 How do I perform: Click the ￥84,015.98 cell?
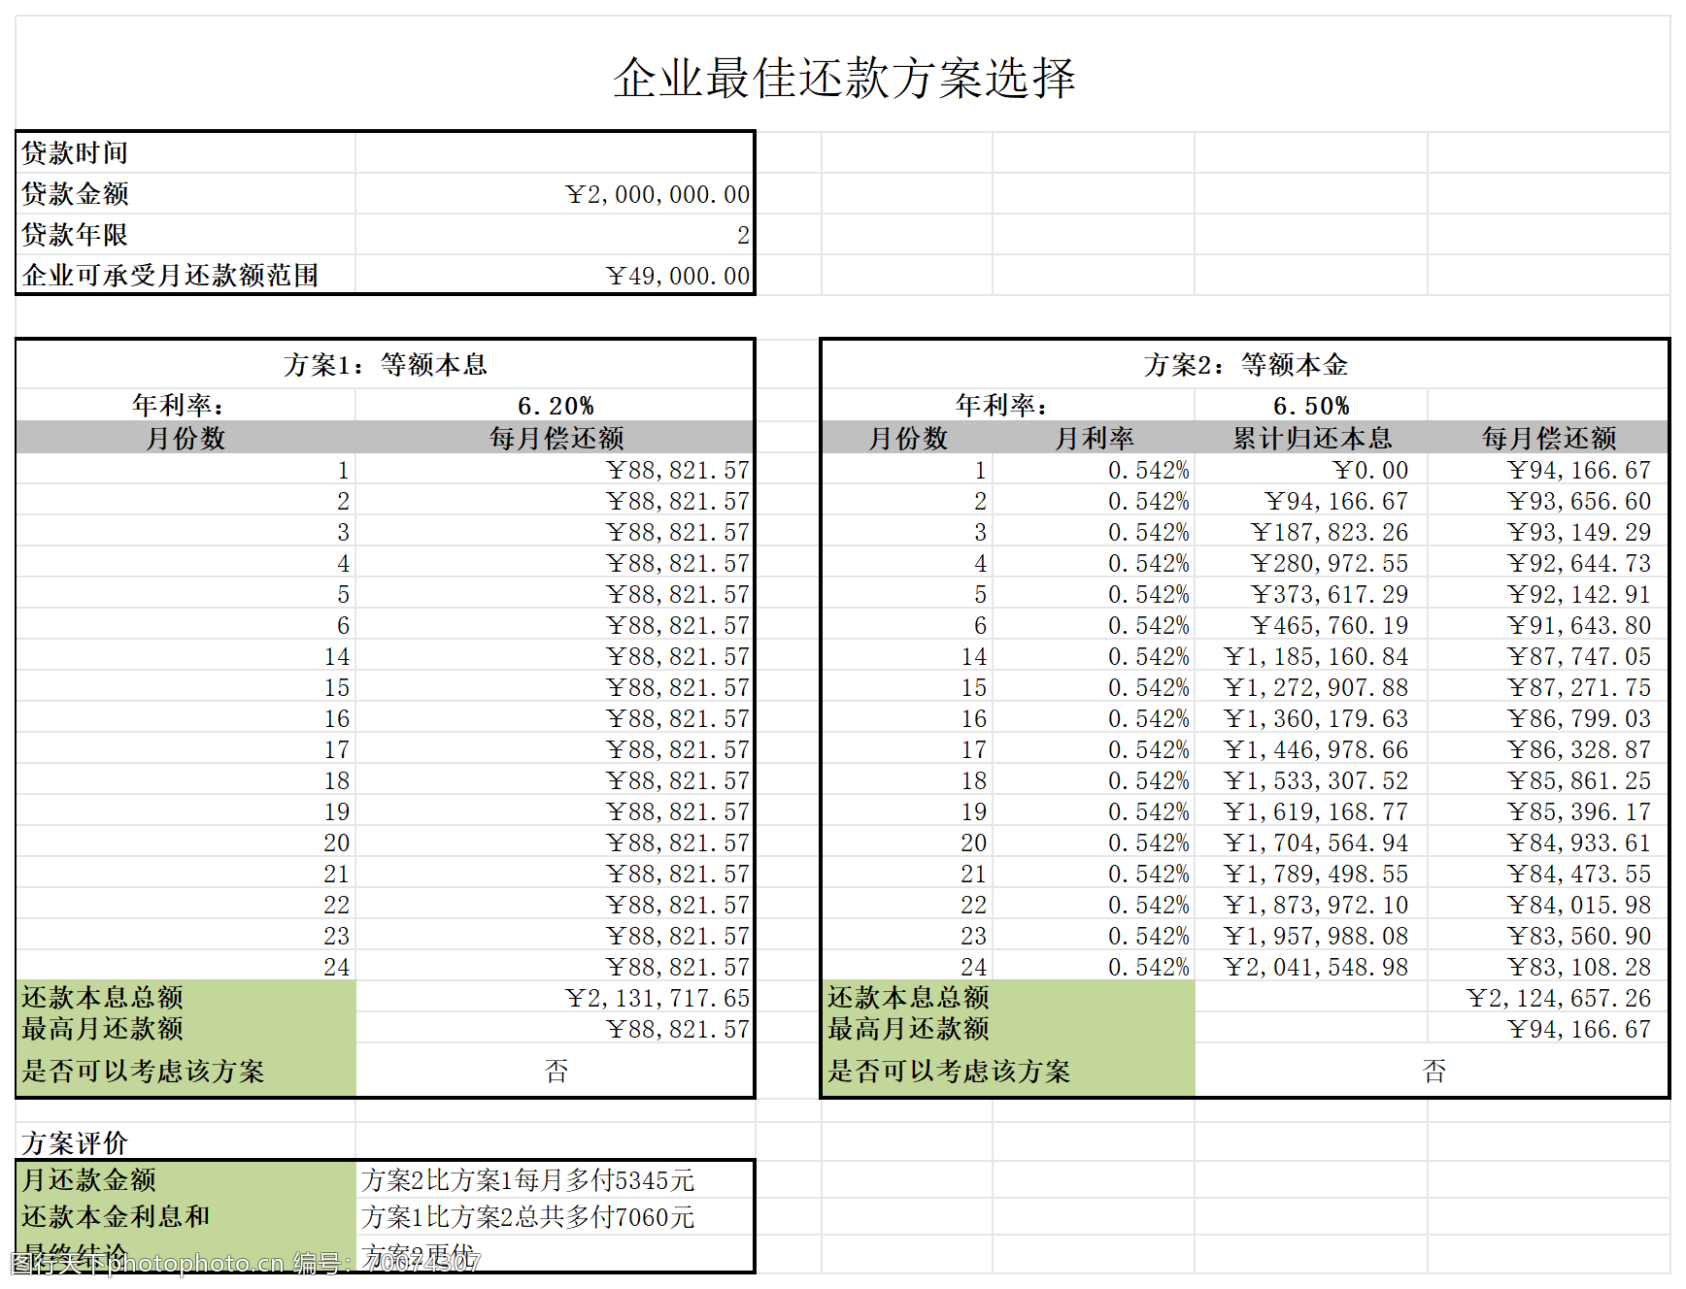1548,906
